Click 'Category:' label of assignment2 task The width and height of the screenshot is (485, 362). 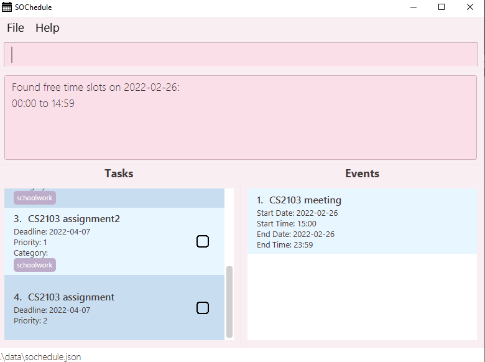coord(30,253)
